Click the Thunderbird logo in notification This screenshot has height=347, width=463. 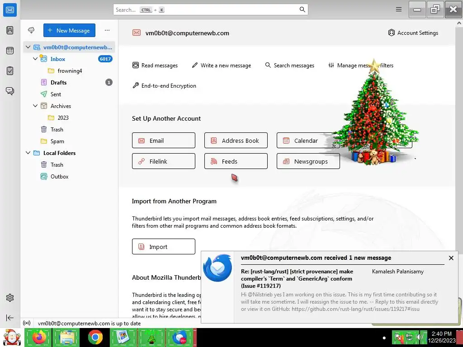(217, 268)
